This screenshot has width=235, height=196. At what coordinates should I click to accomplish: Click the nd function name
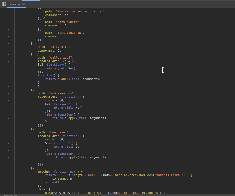click(72, 171)
